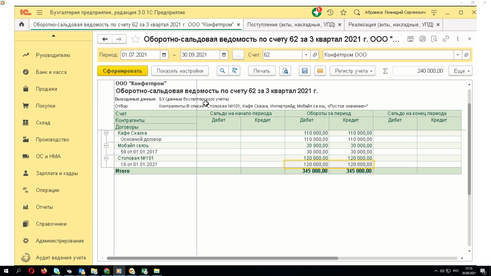Open the main hamburger menu
The width and height of the screenshot is (491, 276).
[x=39, y=13]
